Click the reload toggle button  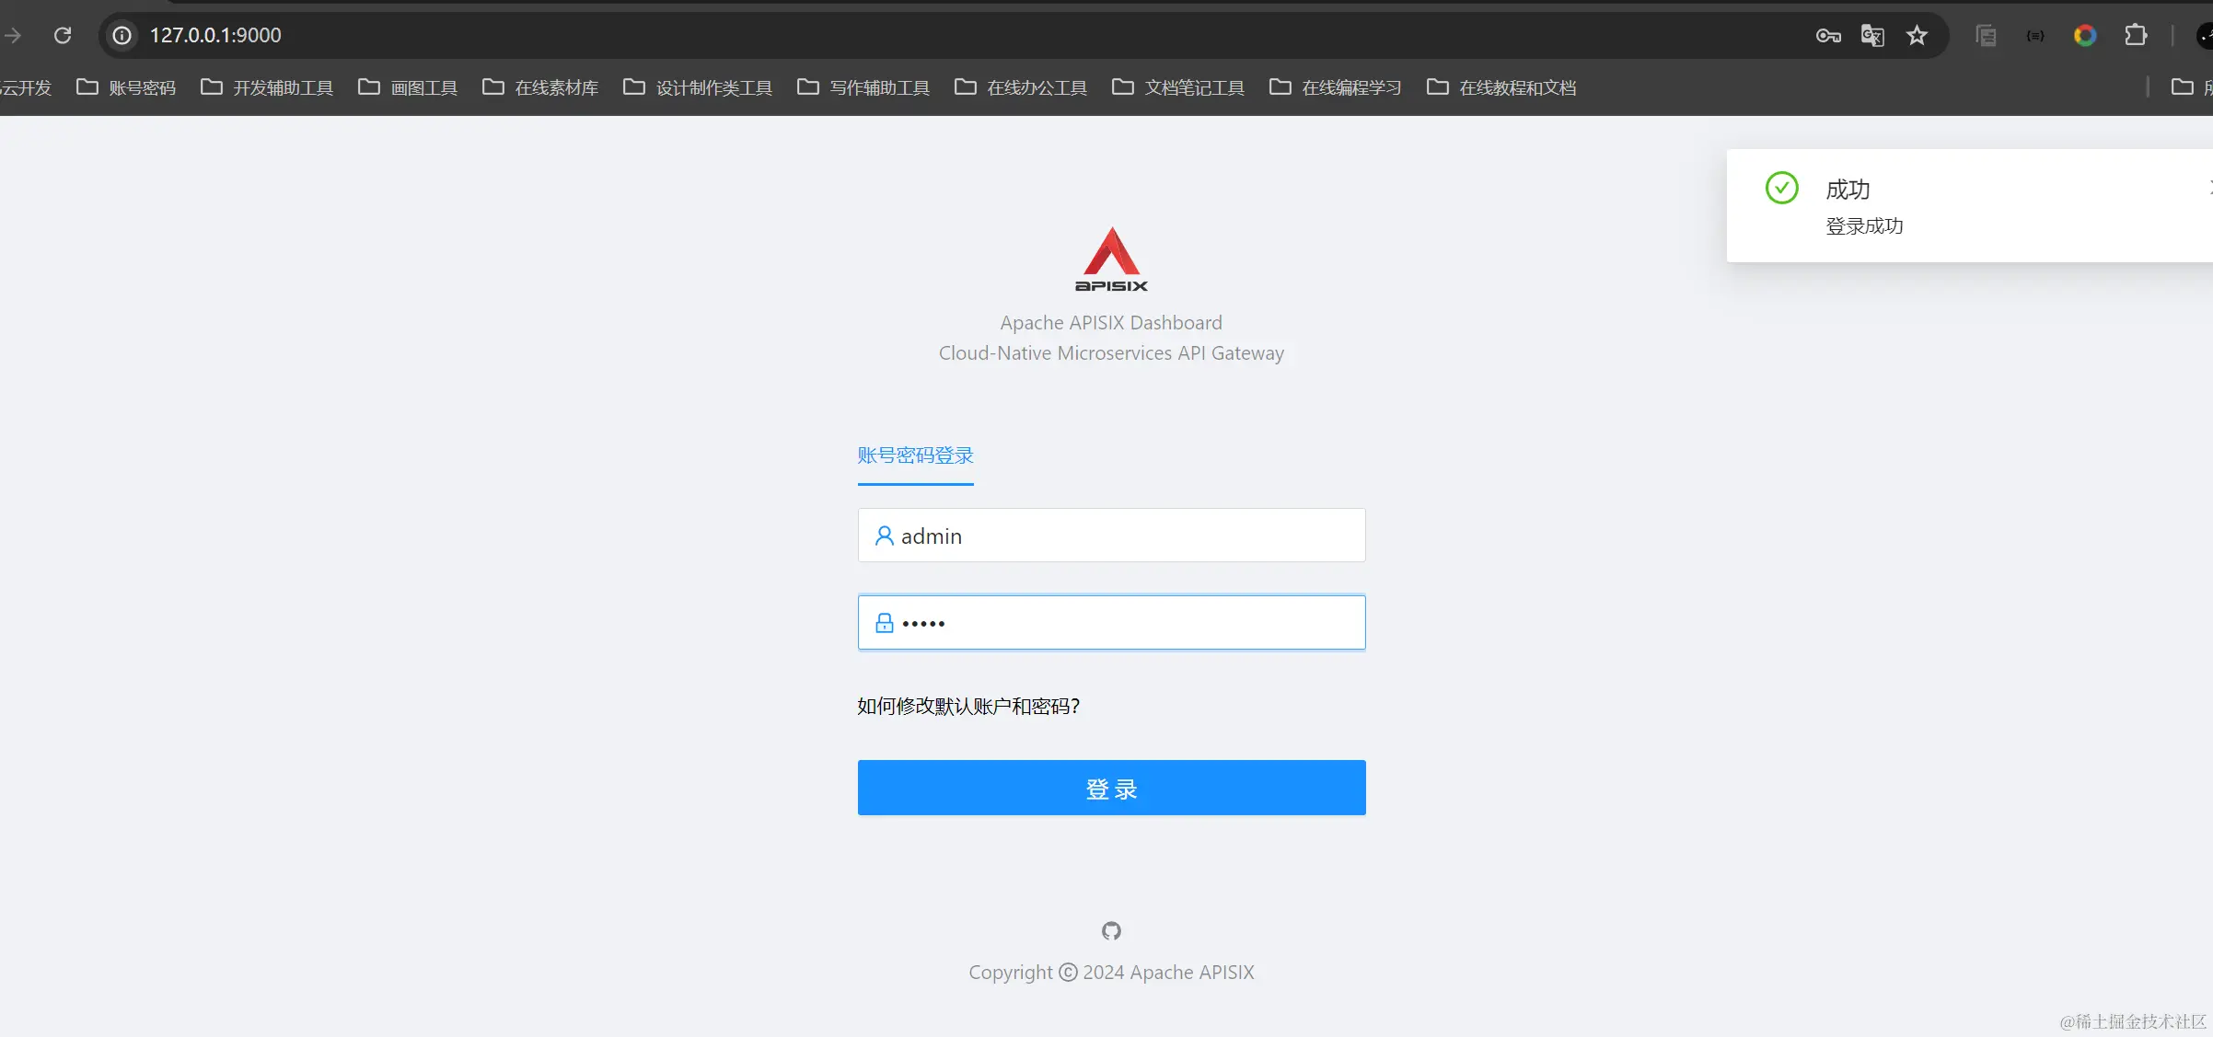(63, 35)
